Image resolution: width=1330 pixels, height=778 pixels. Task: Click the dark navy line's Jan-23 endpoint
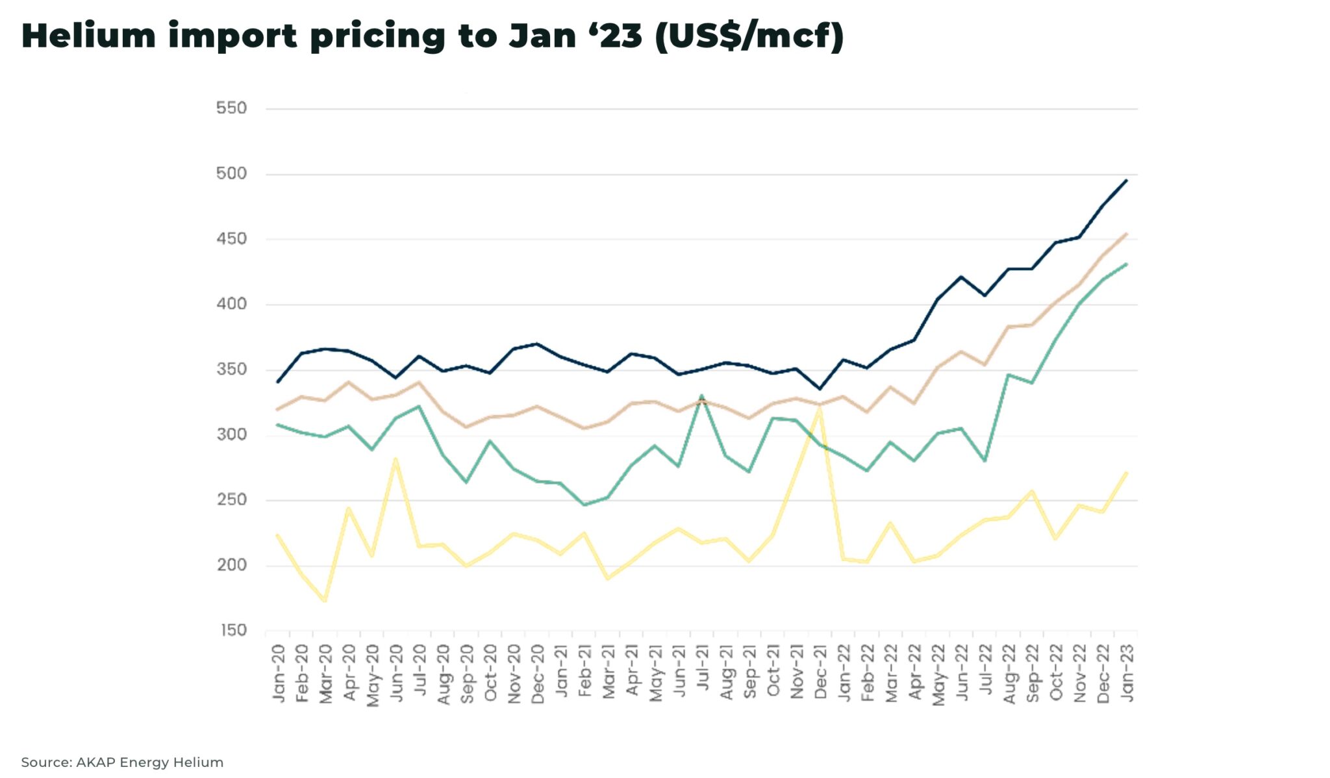pyautogui.click(x=1126, y=181)
